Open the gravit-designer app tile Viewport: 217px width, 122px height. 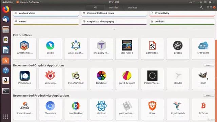[x=127, y=79]
